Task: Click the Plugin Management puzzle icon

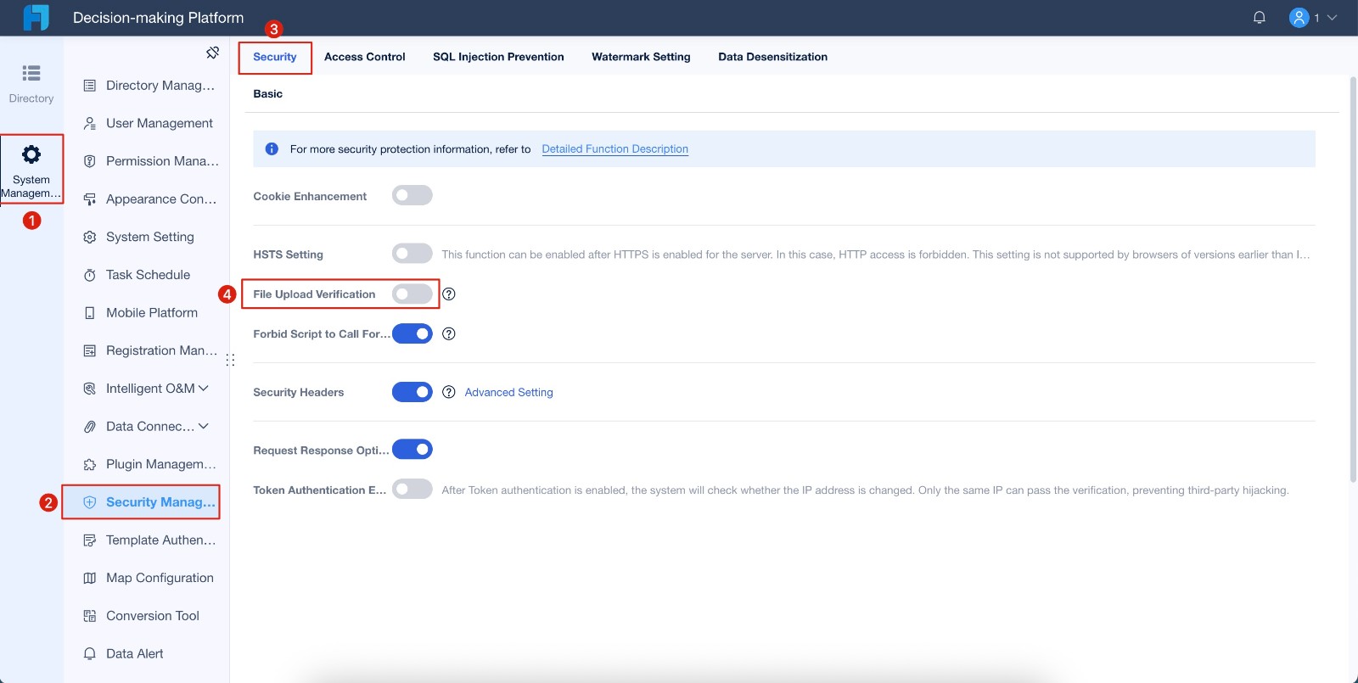Action: pos(90,465)
